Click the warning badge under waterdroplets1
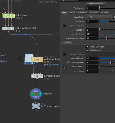The height and width of the screenshot is (123, 115). (x=45, y=62)
